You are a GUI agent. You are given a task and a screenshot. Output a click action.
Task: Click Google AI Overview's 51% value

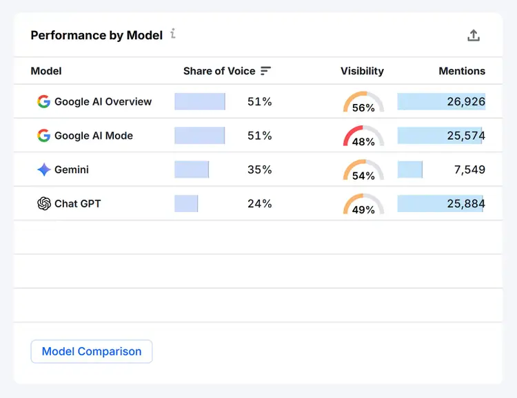click(260, 101)
